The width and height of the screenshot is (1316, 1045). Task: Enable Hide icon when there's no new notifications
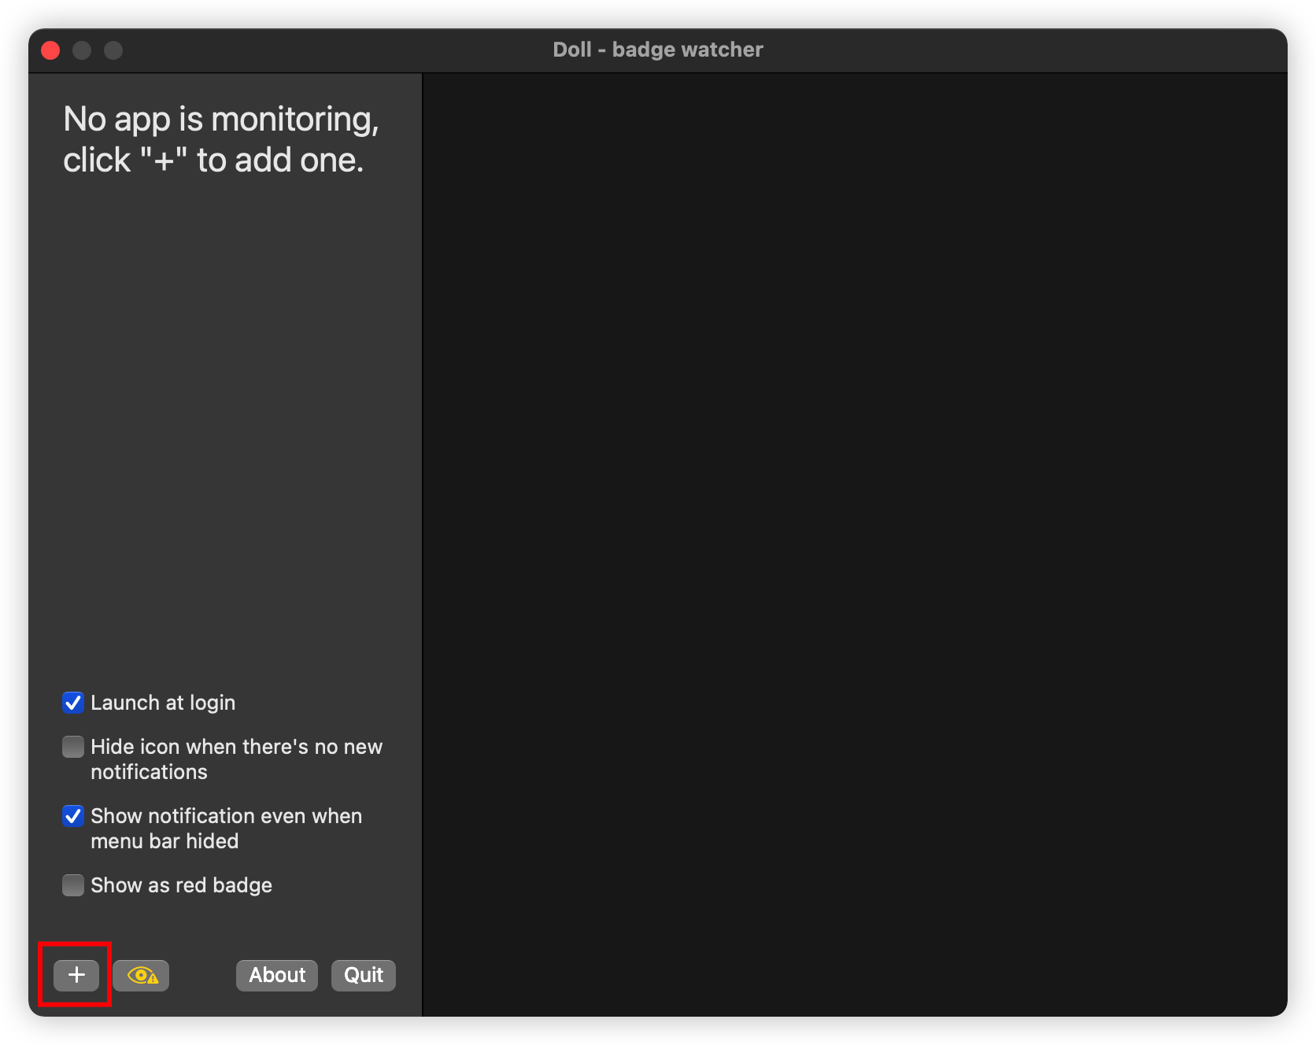pyautogui.click(x=73, y=747)
